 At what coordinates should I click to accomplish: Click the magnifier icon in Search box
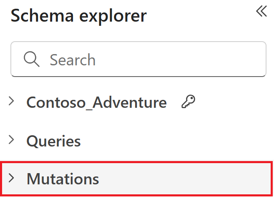[x=31, y=60]
